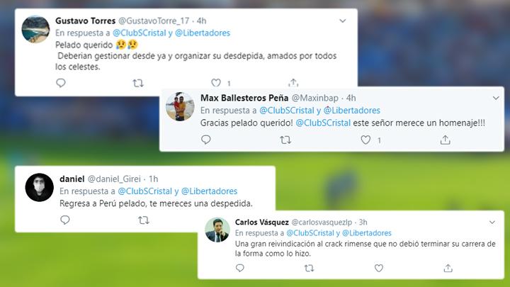510x287 pixels.
Task: Follow @Libertadores link in daniel's reply header
Action: click(x=209, y=191)
